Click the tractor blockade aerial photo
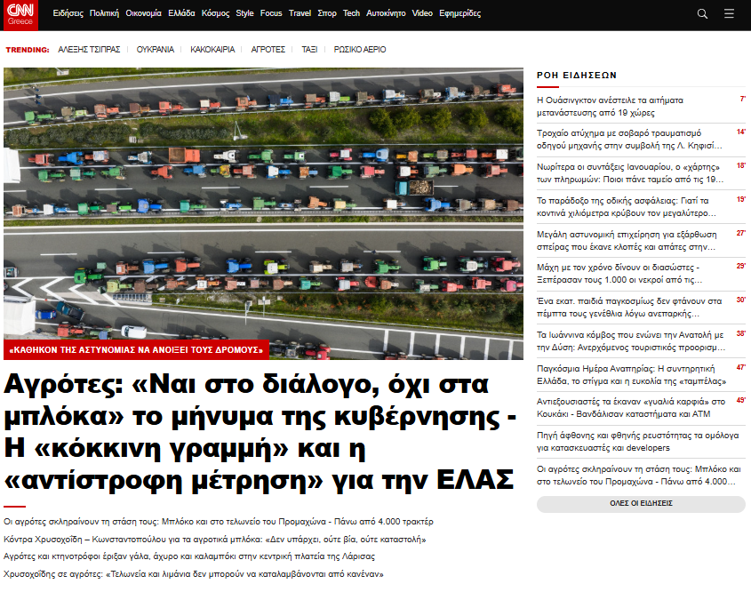751x592 pixels. [x=263, y=204]
